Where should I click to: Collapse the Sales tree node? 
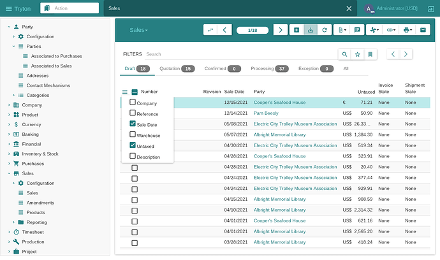click(x=9, y=173)
